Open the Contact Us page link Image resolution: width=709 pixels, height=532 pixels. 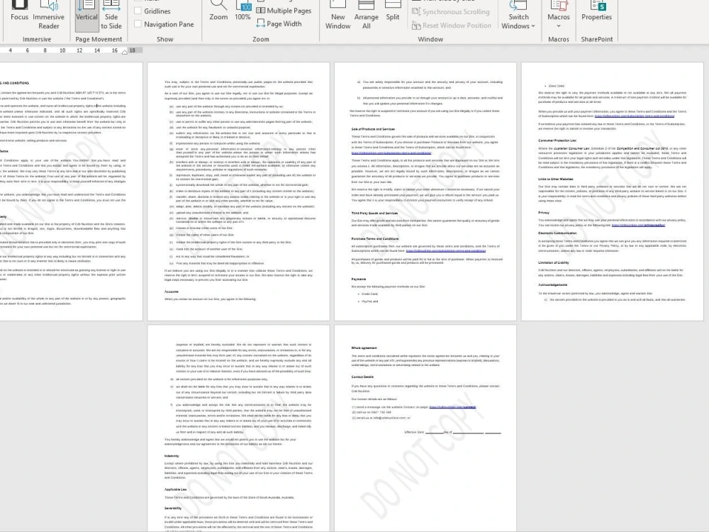click(x=452, y=407)
